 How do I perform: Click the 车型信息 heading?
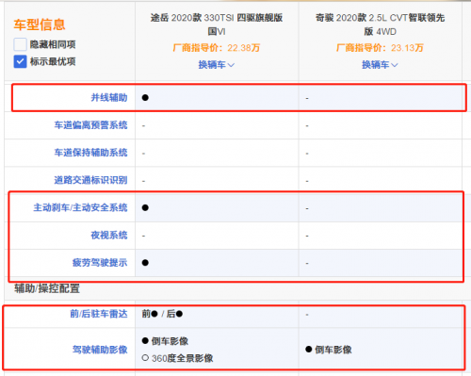tap(40, 25)
